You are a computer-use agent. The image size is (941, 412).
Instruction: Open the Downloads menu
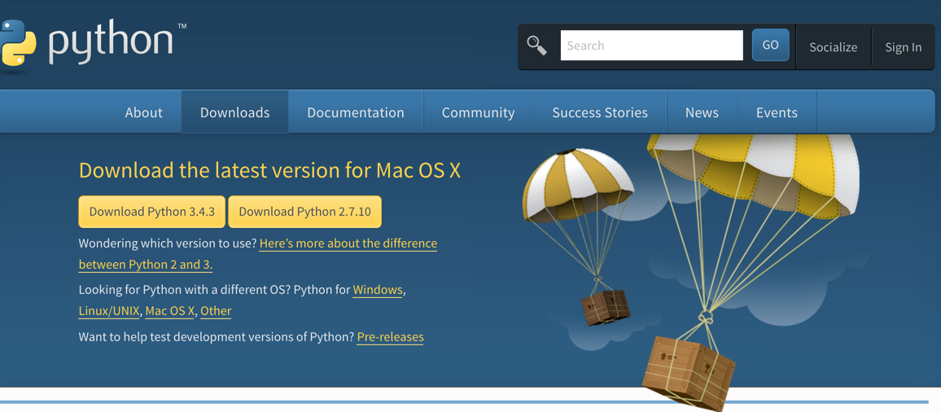pos(234,112)
